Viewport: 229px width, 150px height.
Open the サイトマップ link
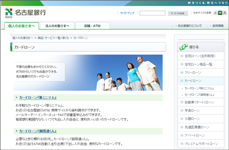click(x=127, y=13)
